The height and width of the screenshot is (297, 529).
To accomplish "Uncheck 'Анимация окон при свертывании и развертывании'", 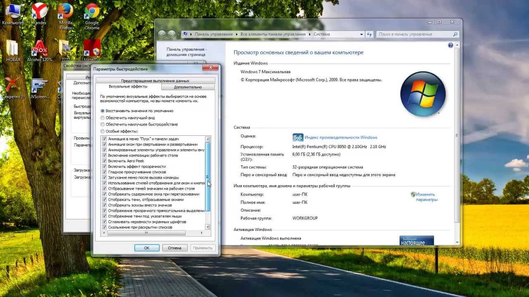I will 105,144.
